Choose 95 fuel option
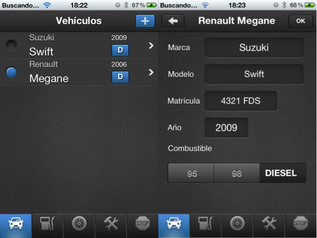This screenshot has width=317, height=238. point(191,173)
